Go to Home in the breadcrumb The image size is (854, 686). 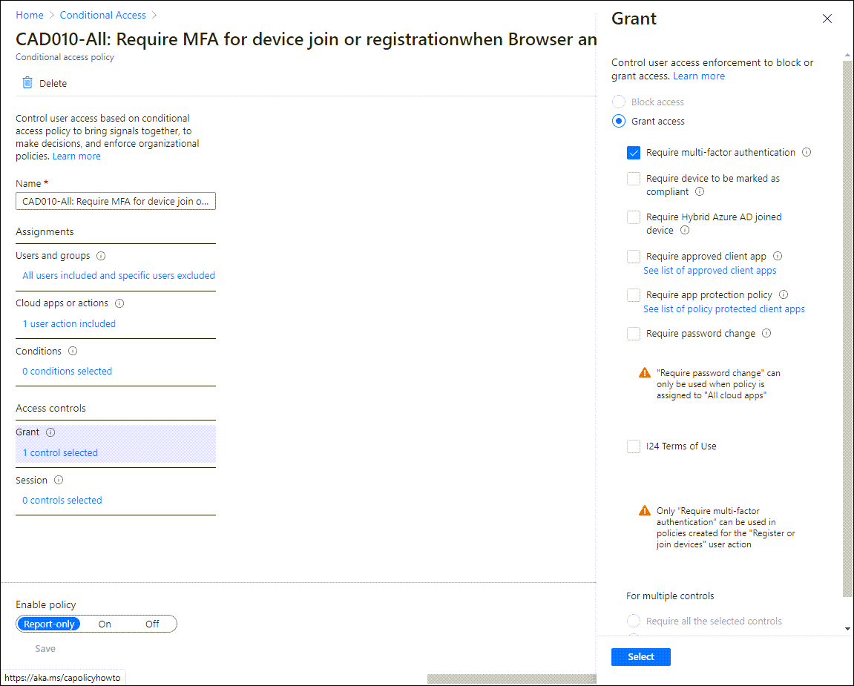[30, 16]
